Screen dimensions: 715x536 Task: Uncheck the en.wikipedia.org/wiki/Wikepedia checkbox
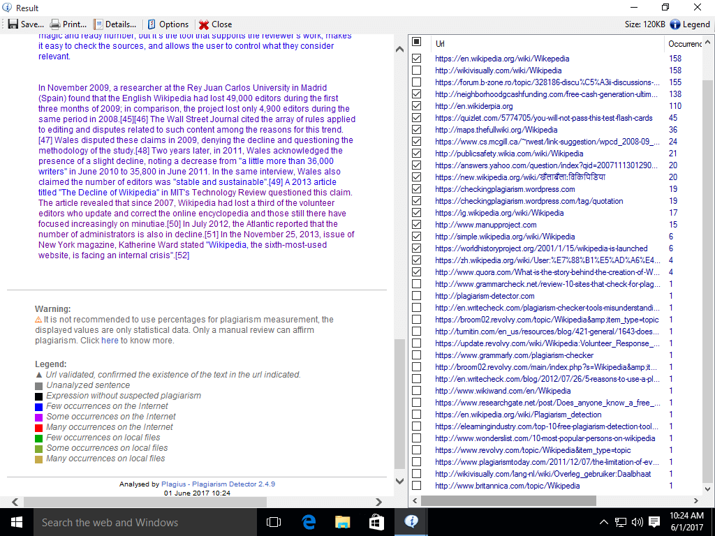click(417, 59)
